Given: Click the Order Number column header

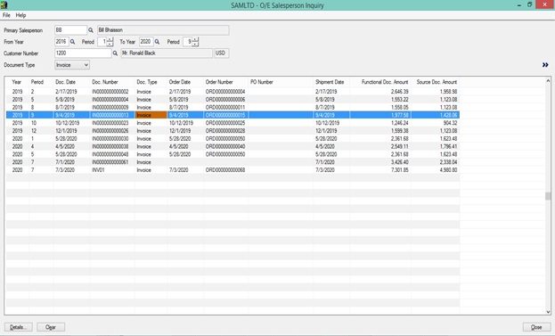Looking at the screenshot, I should click(x=219, y=82).
